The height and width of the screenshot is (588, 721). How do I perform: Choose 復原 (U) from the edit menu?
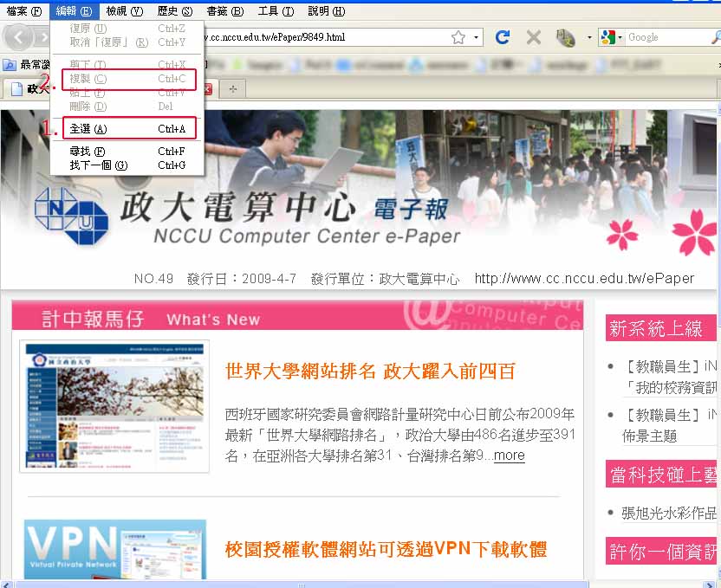click(128, 29)
